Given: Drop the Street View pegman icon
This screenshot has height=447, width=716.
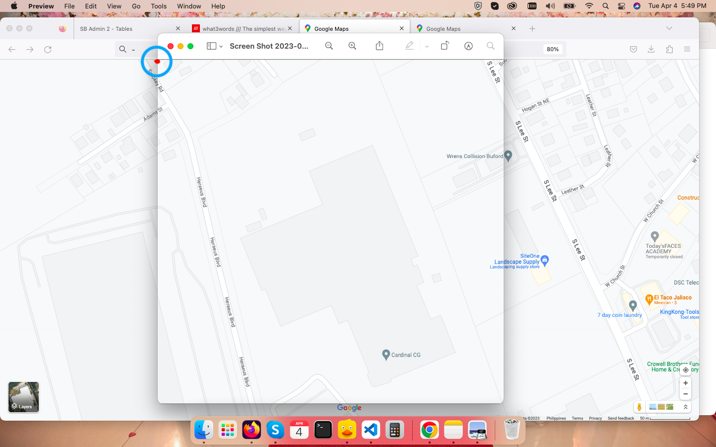Looking at the screenshot, I should click(639, 407).
